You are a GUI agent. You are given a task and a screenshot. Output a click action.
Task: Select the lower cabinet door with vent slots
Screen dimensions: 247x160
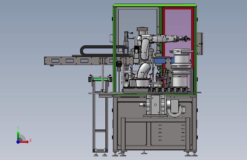pyautogui.click(x=168, y=134)
